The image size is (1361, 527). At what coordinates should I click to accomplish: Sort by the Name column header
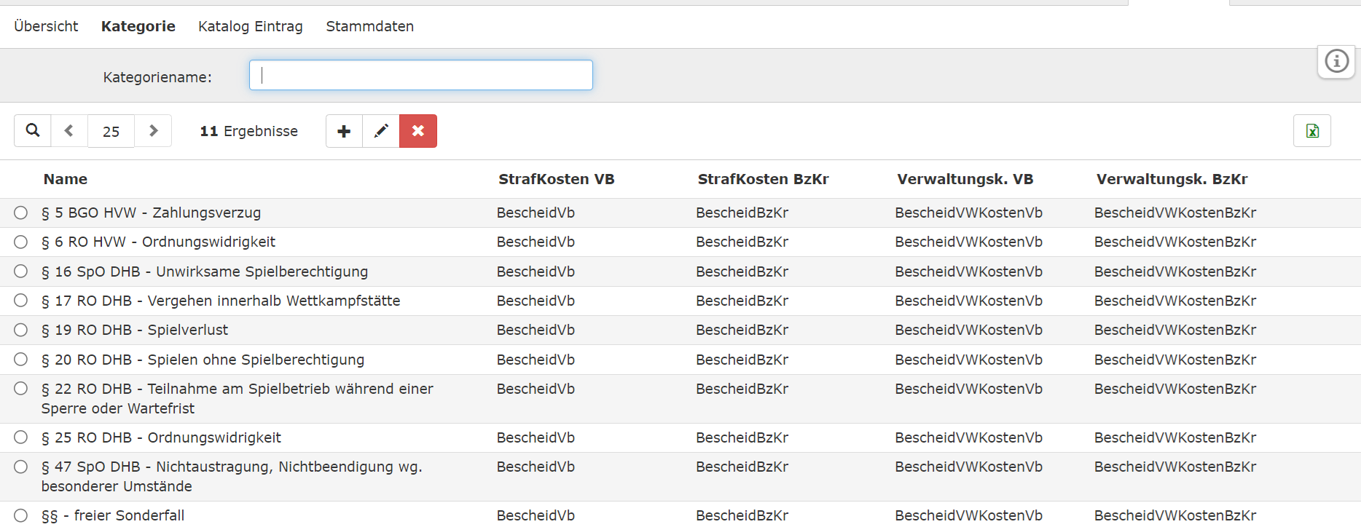coord(66,179)
